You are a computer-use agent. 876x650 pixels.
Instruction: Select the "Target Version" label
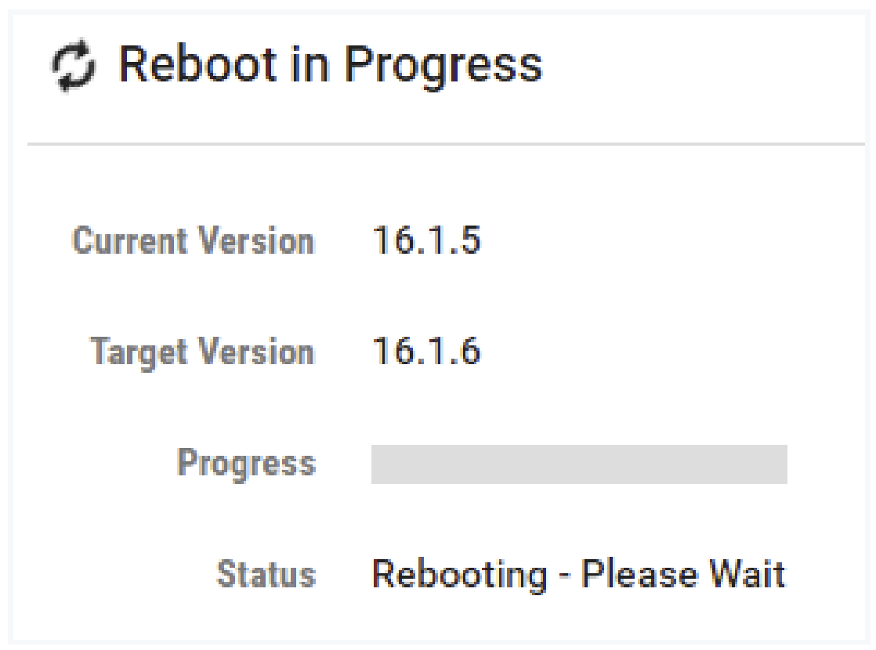point(202,352)
